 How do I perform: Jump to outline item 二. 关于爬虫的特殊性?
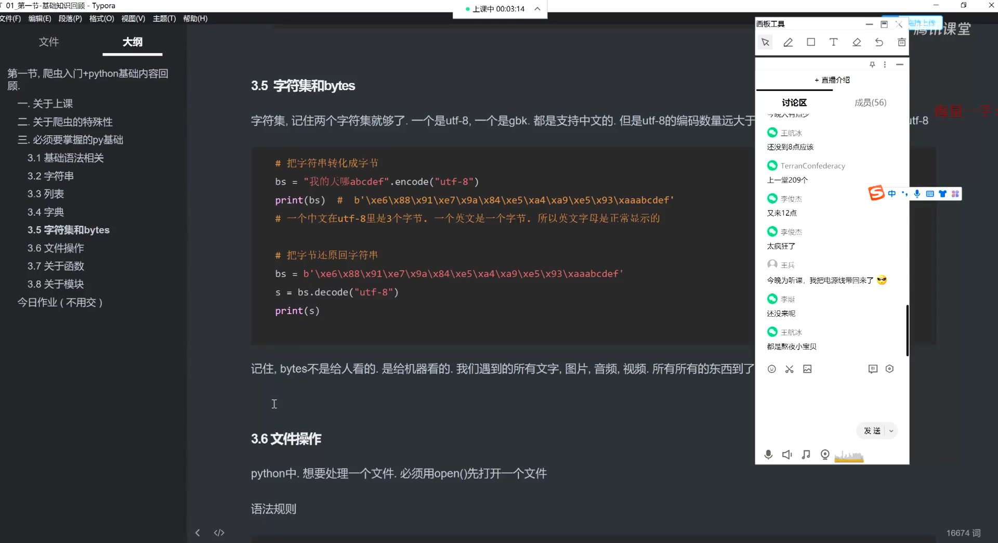tap(65, 122)
